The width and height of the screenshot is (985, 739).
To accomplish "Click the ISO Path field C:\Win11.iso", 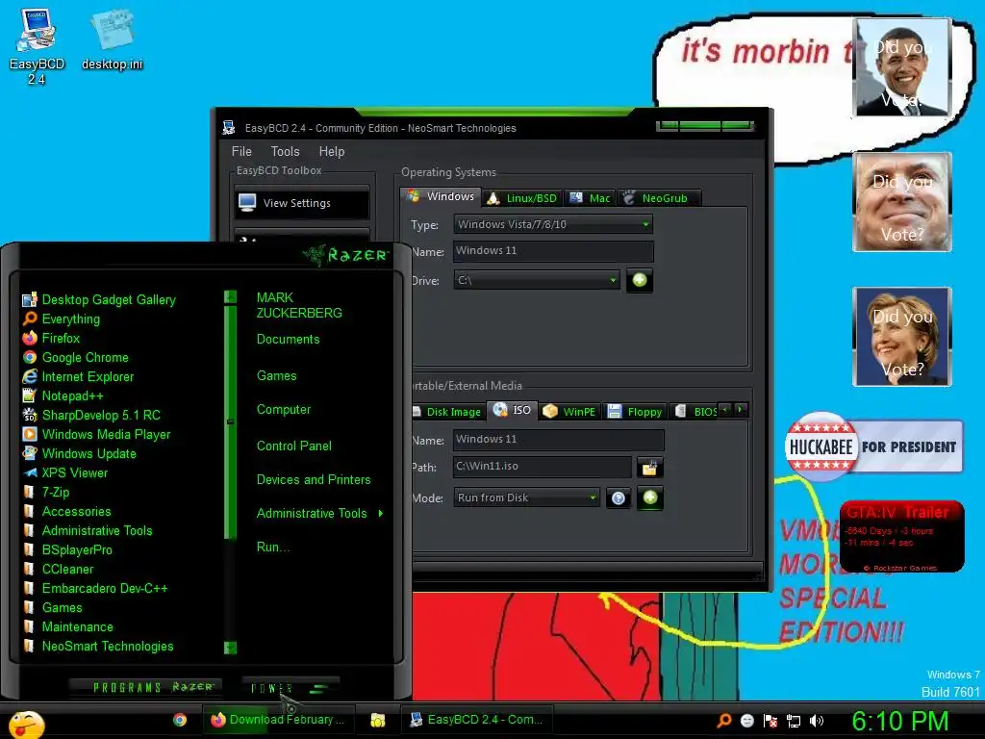I will (x=543, y=467).
